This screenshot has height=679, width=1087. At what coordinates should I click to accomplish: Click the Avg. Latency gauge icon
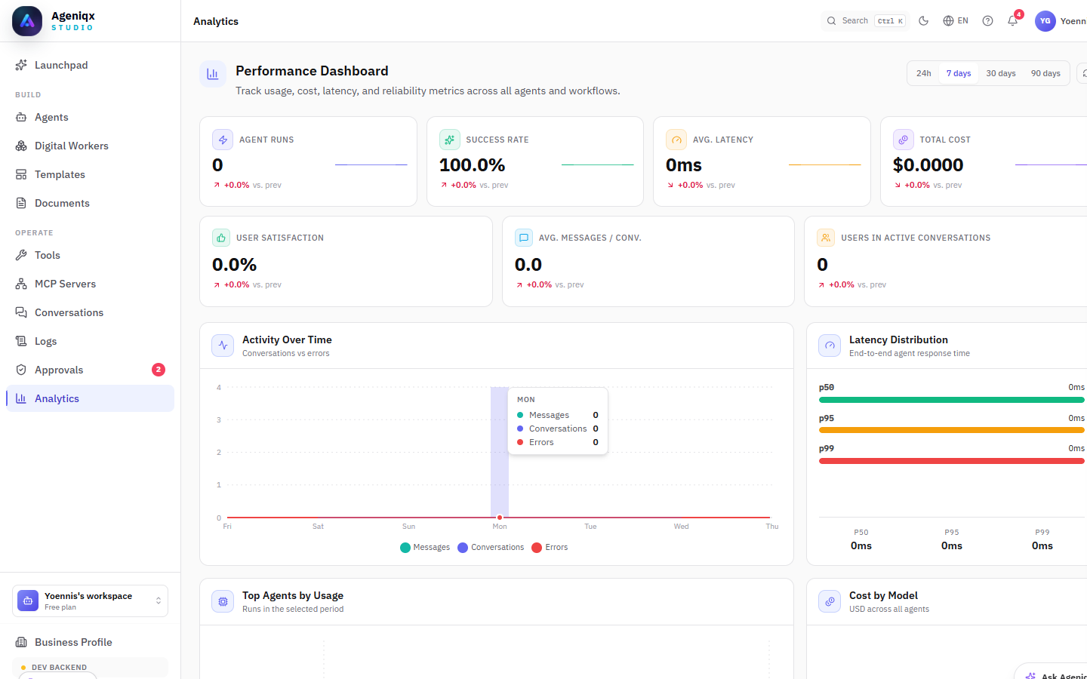click(676, 140)
